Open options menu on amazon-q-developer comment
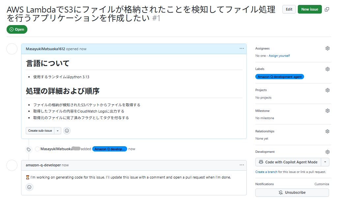The image size is (337, 200). [241, 165]
